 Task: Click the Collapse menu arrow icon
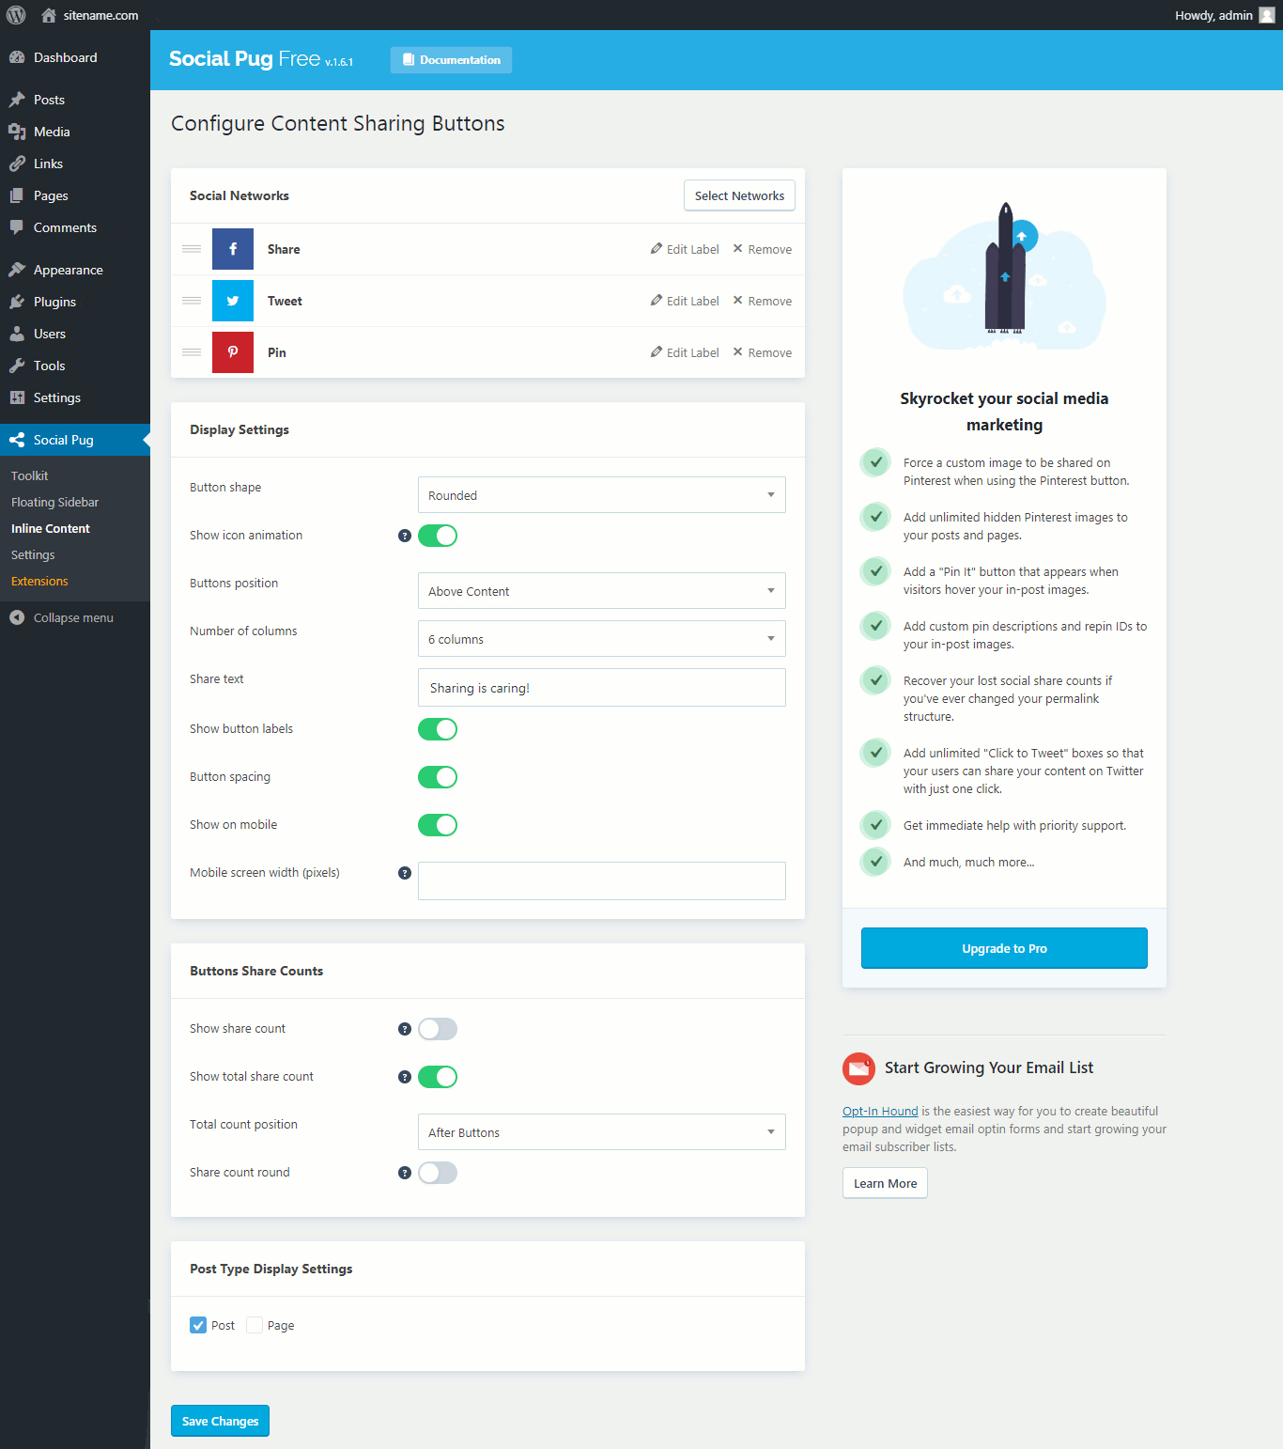(x=17, y=617)
